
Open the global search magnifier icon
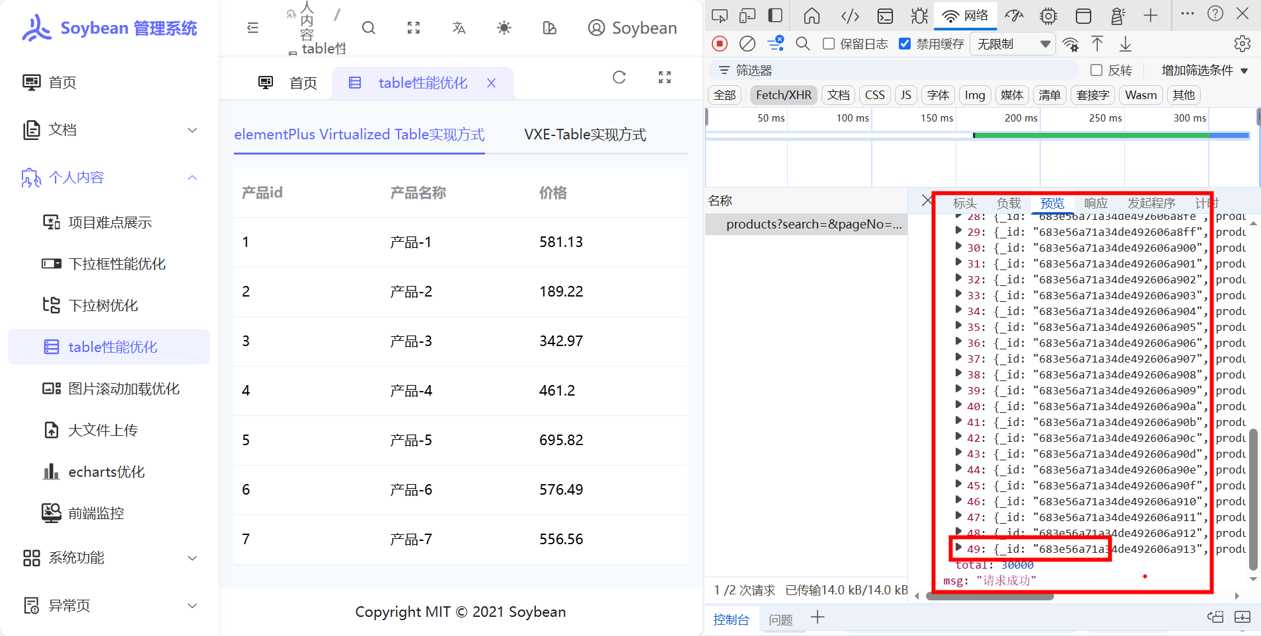369,28
